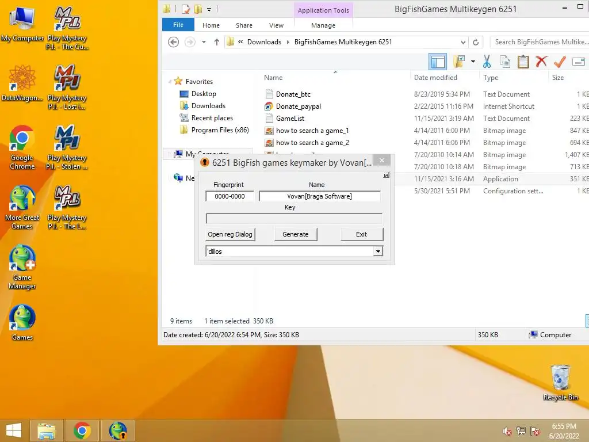The width and height of the screenshot is (589, 442).
Task: Click the Copy toolbar icon
Action: coord(505,62)
